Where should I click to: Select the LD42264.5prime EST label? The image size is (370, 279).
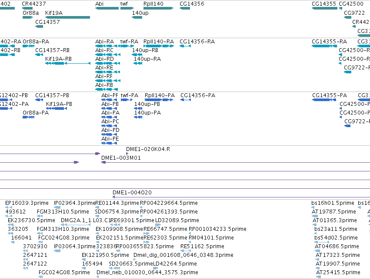click(175, 264)
